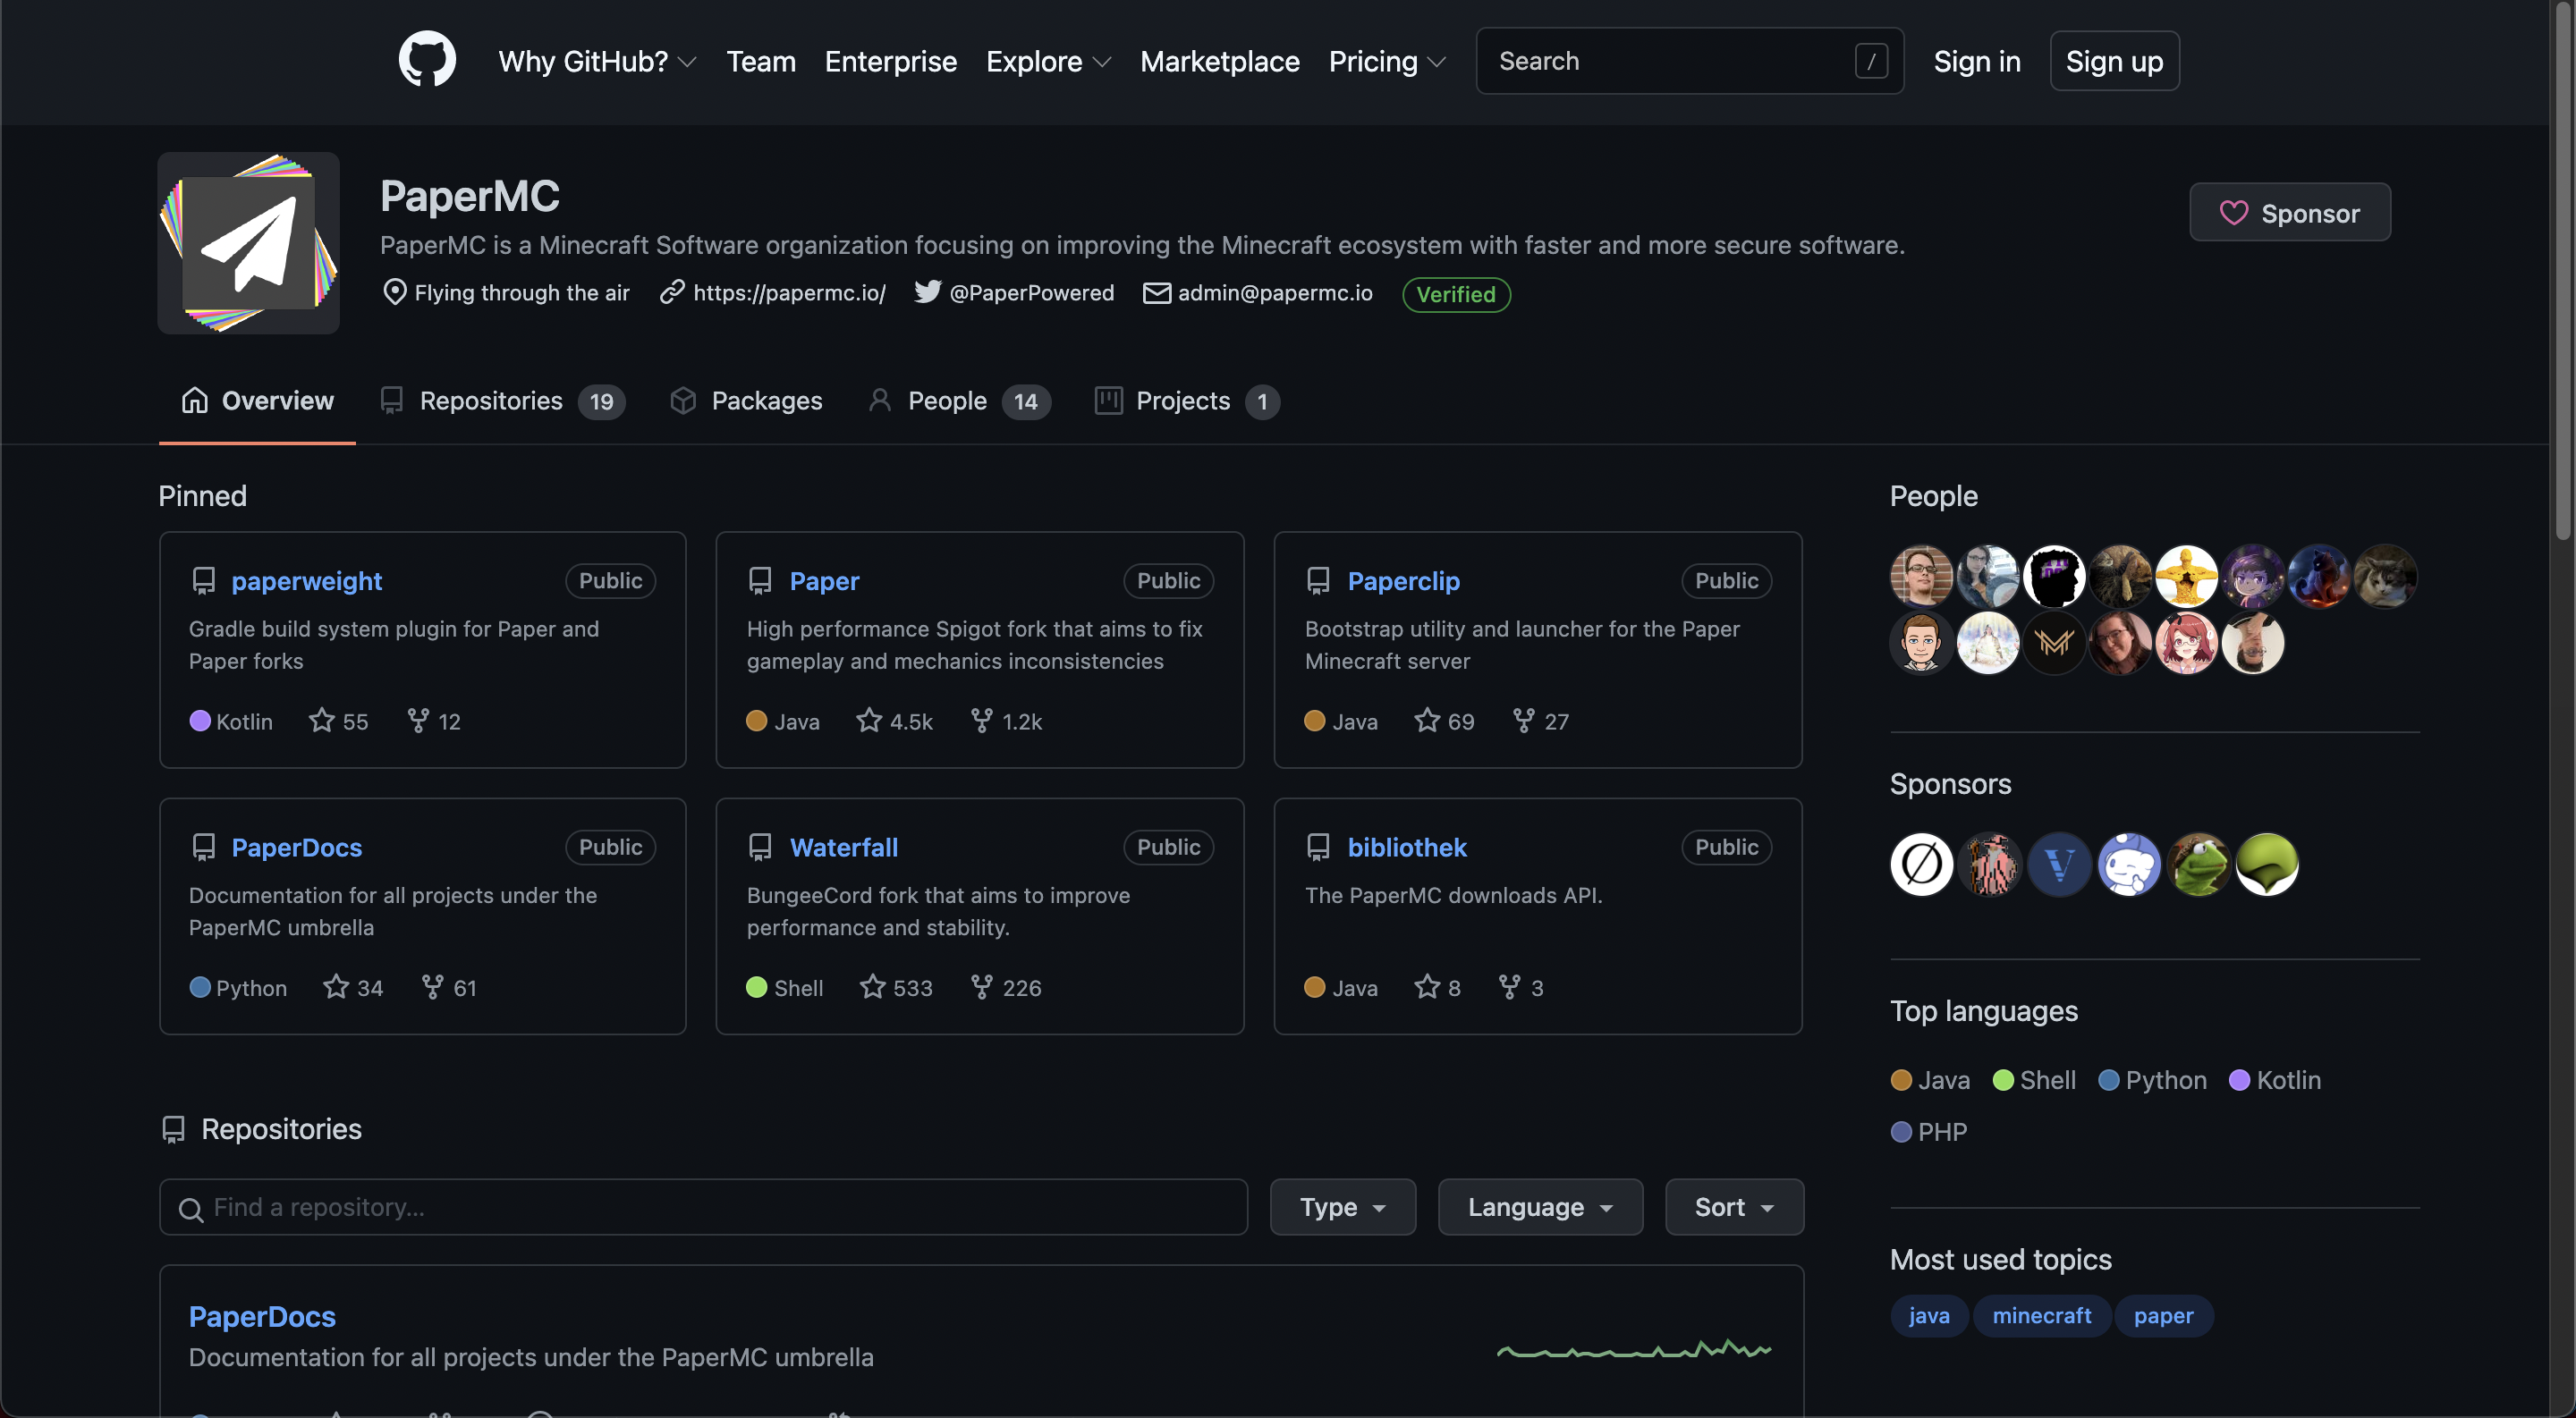Click the Twitter bird icon for @PaperPowered

(927, 291)
